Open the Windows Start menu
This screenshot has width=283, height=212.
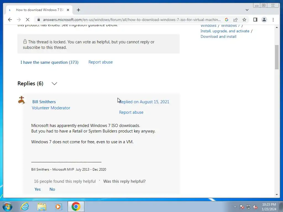click(7, 206)
